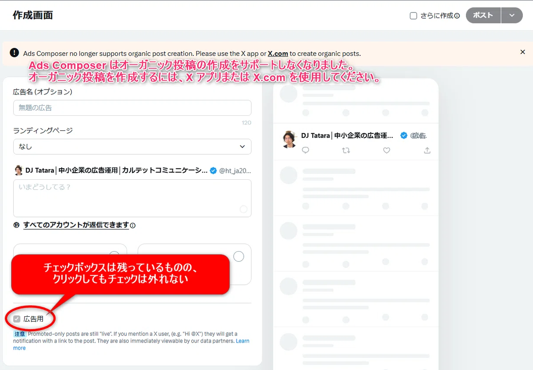Screen dimensions: 533x370
Task: Focus the 広告名 input field
Action: pos(132,108)
